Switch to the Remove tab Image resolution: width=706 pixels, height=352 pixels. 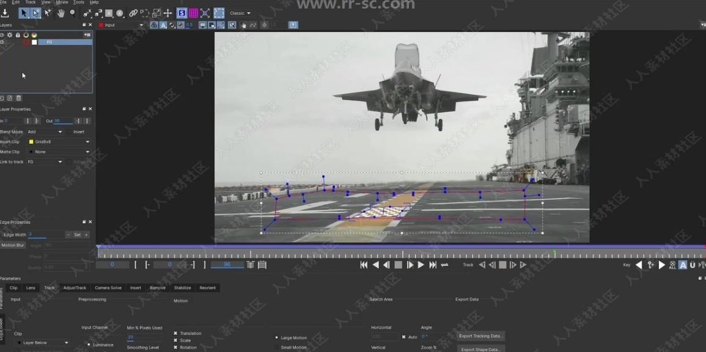pos(158,288)
